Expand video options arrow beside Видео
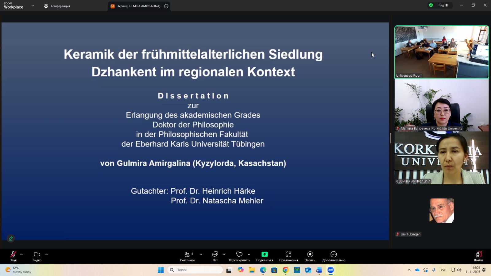This screenshot has height=276, width=491. point(47,254)
